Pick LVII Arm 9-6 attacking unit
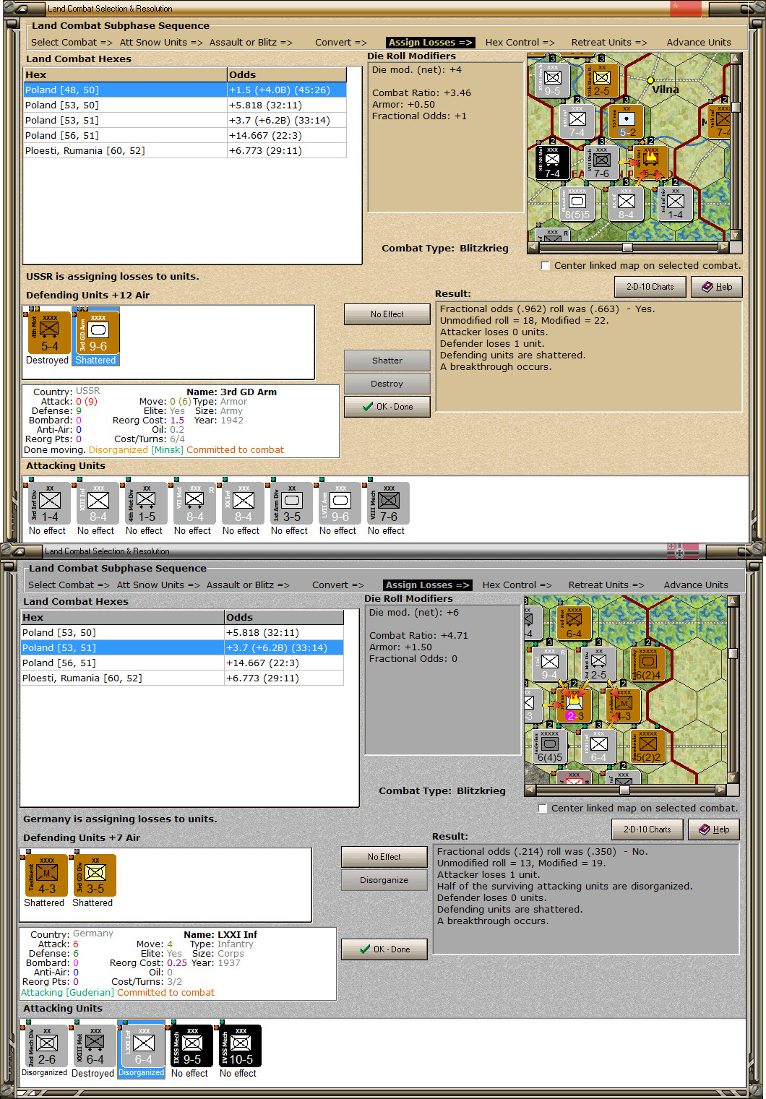Viewport: 766px width, 1099px height. click(338, 503)
